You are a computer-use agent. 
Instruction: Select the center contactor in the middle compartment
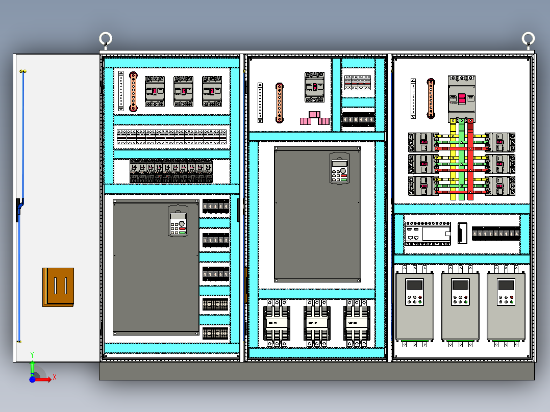pos(317,323)
